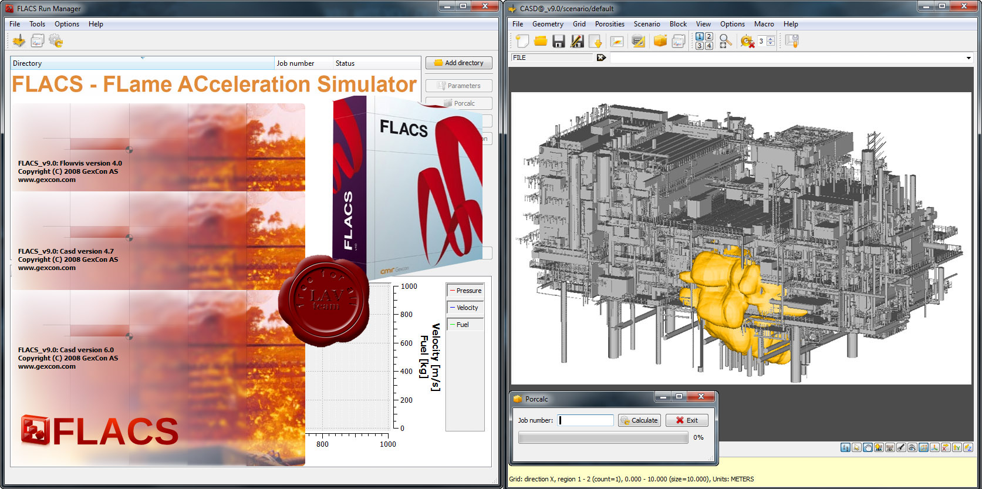Open Flowvis plot icon in CASD toolbar
The width and height of the screenshot is (982, 489).
(x=679, y=41)
